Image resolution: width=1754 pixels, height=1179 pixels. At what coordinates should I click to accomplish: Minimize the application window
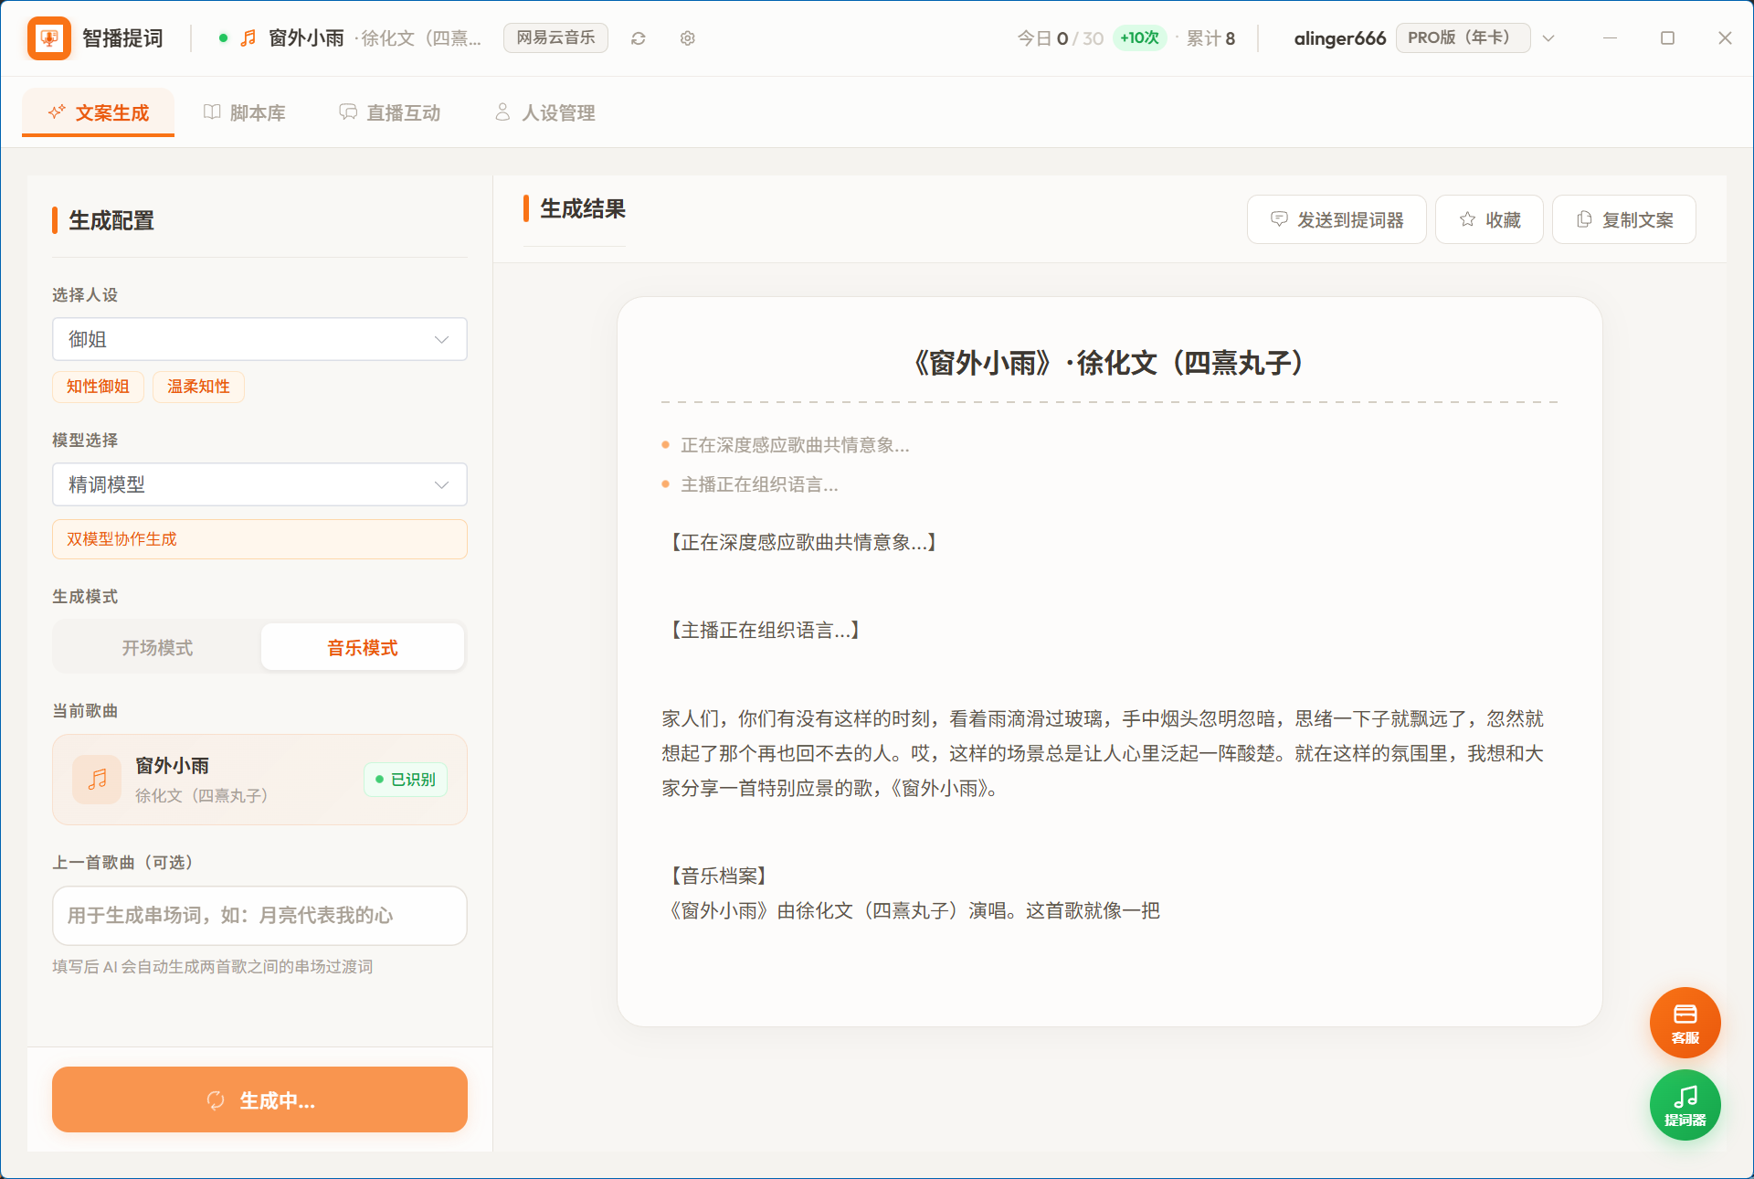1610,38
